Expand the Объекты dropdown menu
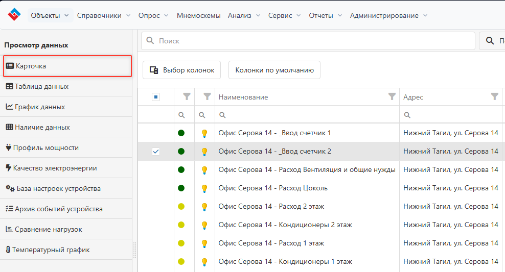505x272 pixels. coord(50,15)
